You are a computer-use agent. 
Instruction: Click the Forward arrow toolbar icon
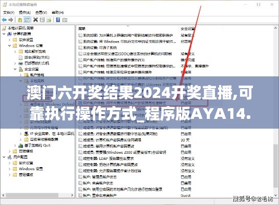coord(11,20)
